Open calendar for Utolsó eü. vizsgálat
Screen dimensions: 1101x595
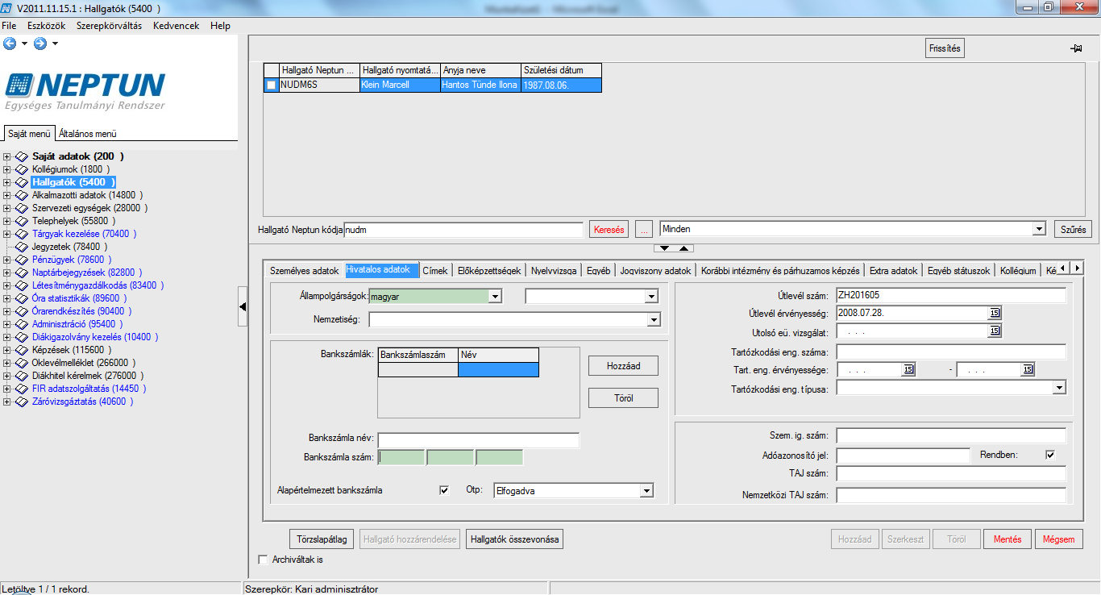pos(995,331)
